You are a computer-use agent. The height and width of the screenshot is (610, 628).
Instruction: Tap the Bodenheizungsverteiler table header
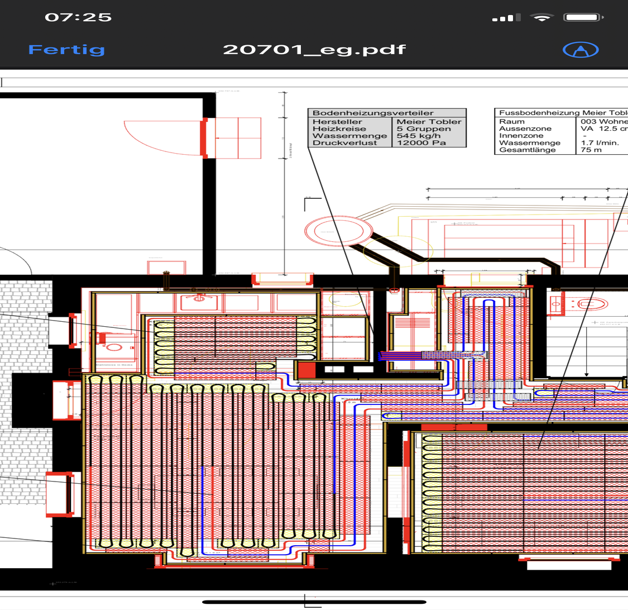[x=387, y=113]
